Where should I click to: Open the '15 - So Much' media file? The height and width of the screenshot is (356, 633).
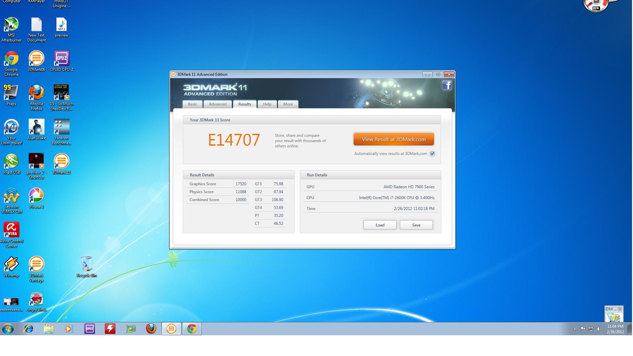click(x=61, y=98)
